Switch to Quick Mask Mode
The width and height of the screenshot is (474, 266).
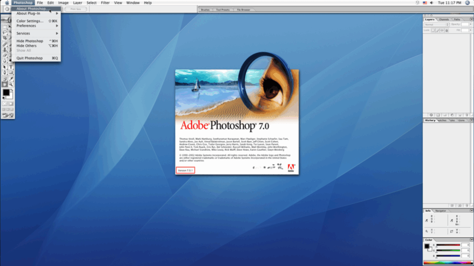(11, 104)
